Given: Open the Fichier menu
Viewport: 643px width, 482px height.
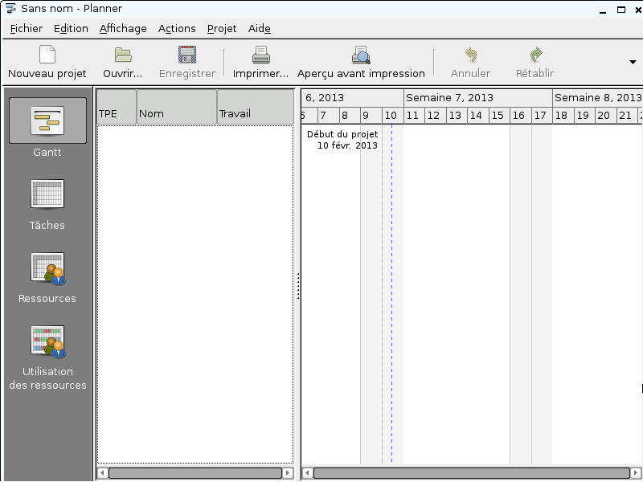Looking at the screenshot, I should (27, 29).
